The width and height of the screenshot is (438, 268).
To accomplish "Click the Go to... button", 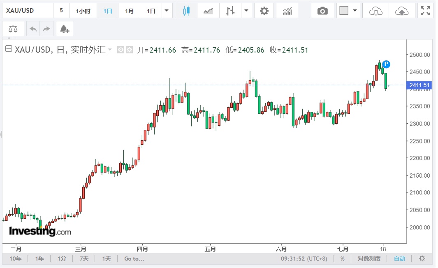I will point(134,259).
